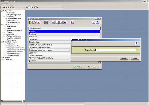Select 2. Wszyscy in the tree

click(x=11, y=21)
